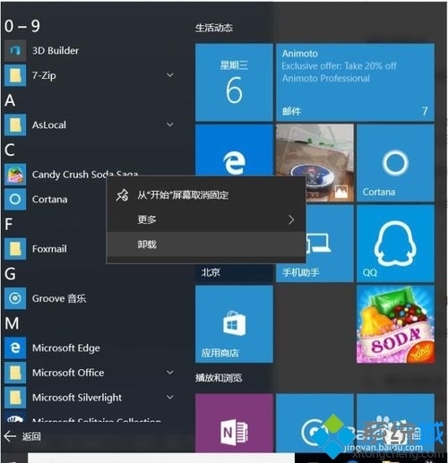Open the 应用商店 Store tile
This screenshot has width=448, height=463.
pos(234,324)
